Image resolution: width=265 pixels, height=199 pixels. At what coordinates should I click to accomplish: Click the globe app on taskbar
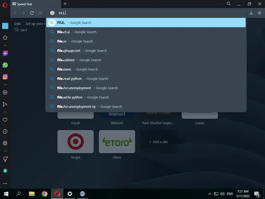[x=83, y=194]
